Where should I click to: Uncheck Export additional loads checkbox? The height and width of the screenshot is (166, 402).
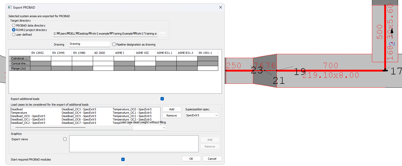[x=162, y=99]
